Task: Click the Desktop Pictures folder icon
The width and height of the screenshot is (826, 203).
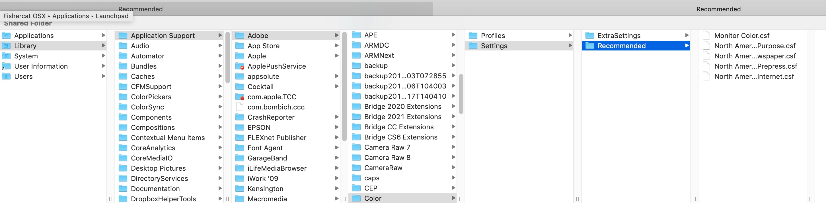Action: click(x=123, y=168)
